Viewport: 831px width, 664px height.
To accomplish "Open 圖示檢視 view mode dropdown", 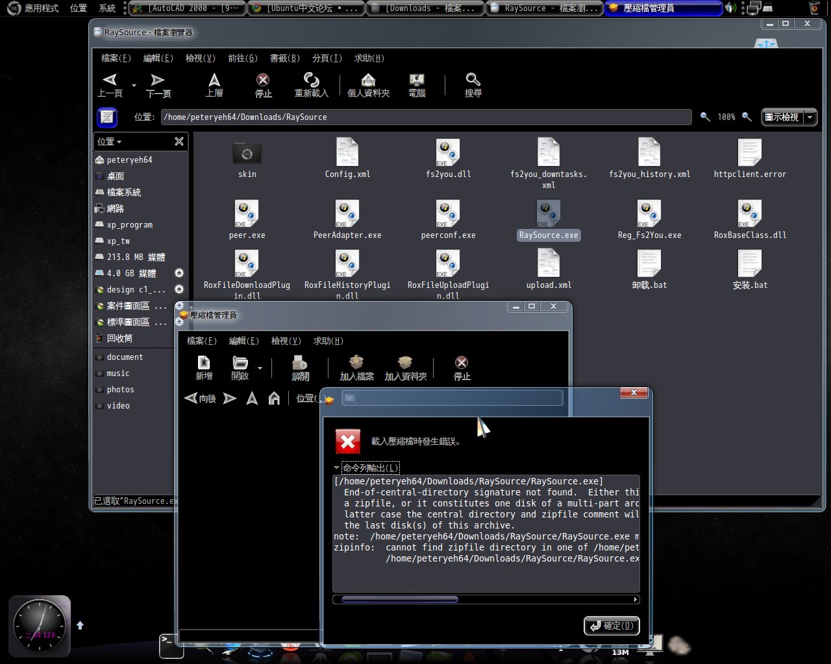I will pos(789,117).
